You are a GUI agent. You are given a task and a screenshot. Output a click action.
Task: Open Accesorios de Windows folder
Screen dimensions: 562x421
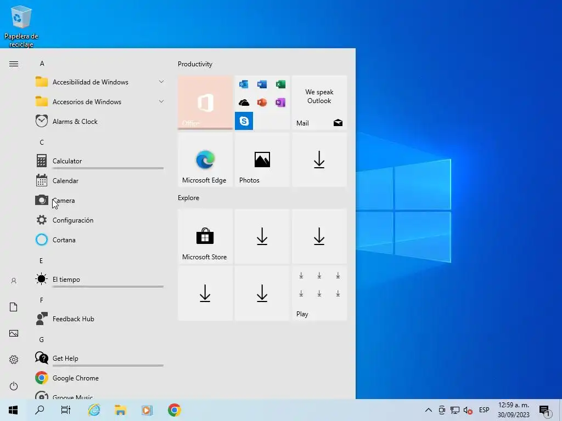pos(100,101)
